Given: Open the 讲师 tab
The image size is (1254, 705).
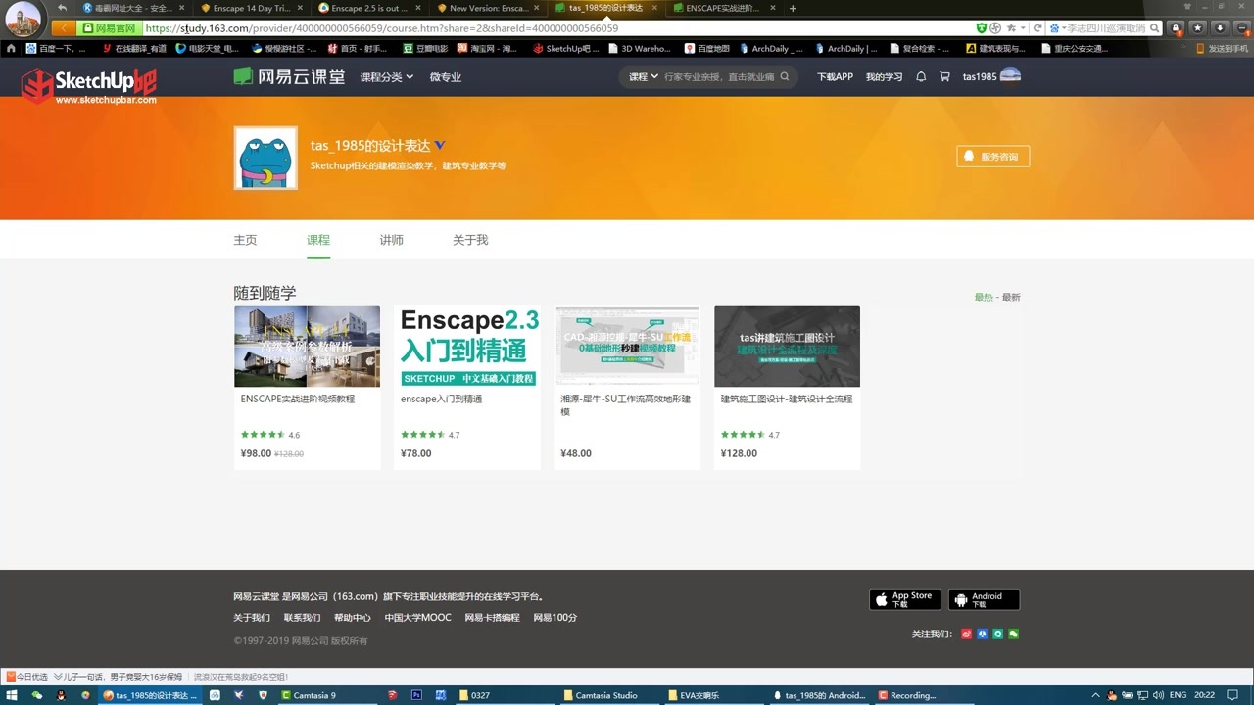Looking at the screenshot, I should coord(391,240).
